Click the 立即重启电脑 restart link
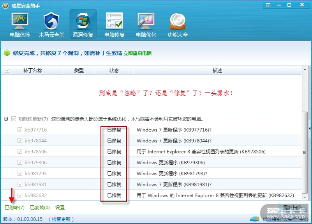Viewport: 312px width, 224px height. (x=137, y=53)
